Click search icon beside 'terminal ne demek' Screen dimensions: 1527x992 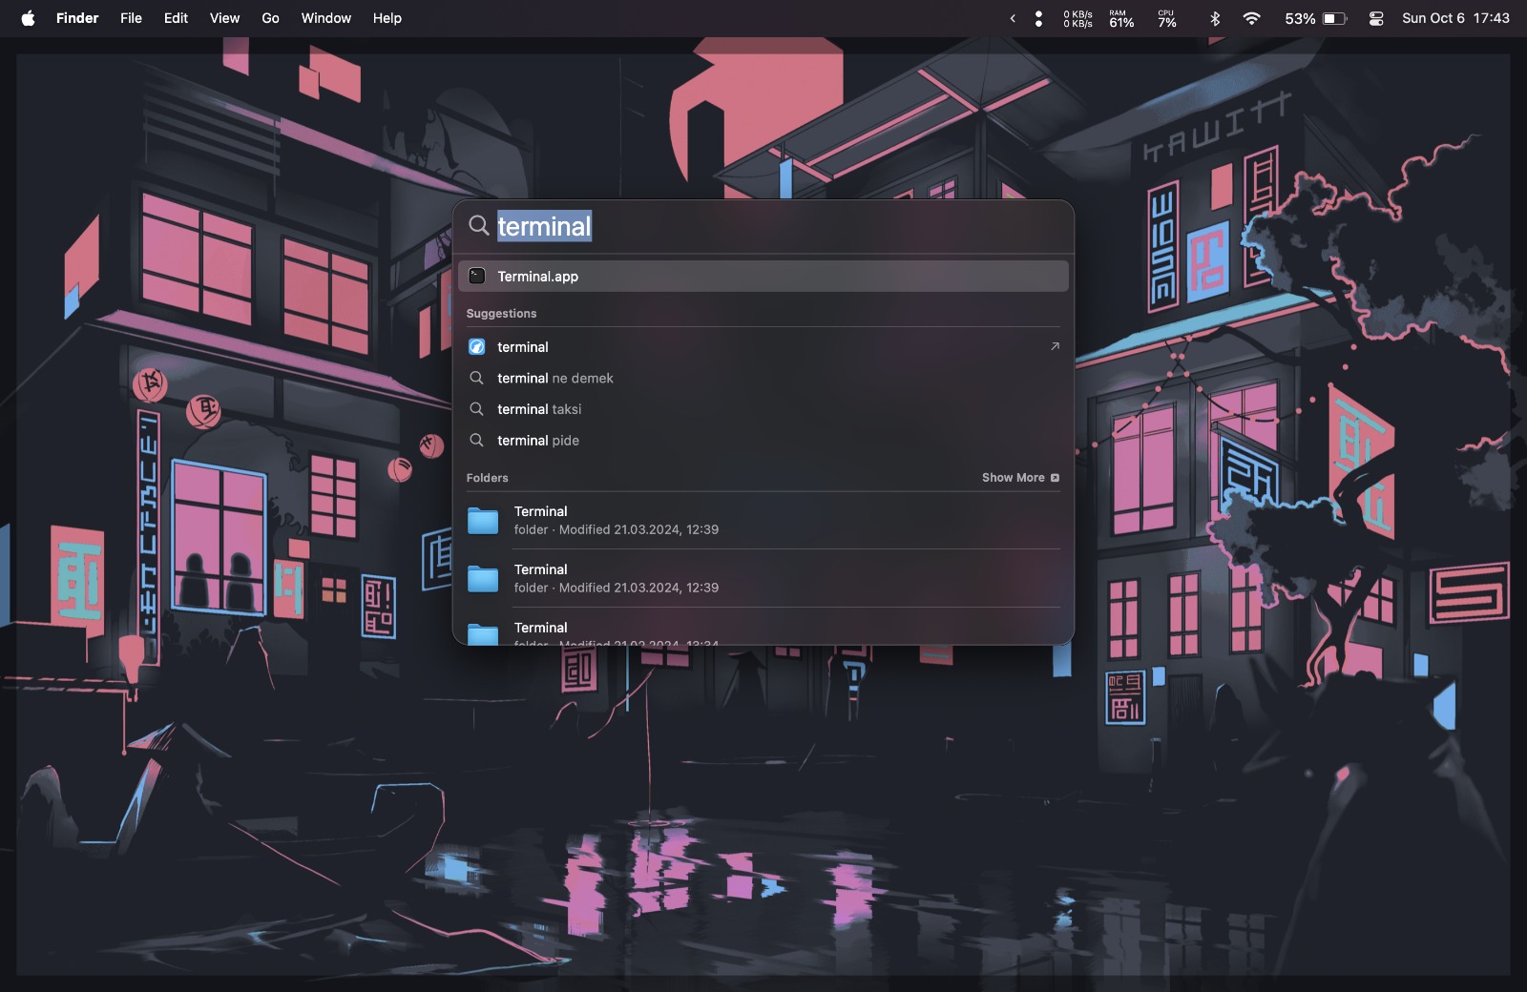476,379
